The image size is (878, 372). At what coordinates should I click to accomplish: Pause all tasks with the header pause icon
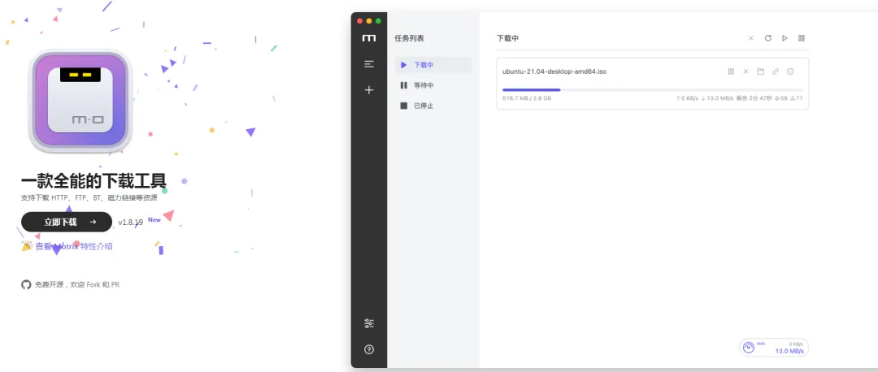coord(802,38)
